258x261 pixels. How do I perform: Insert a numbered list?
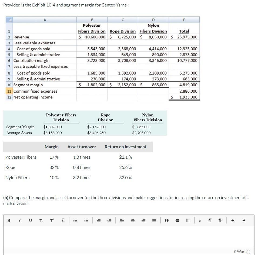tap(86, 220)
